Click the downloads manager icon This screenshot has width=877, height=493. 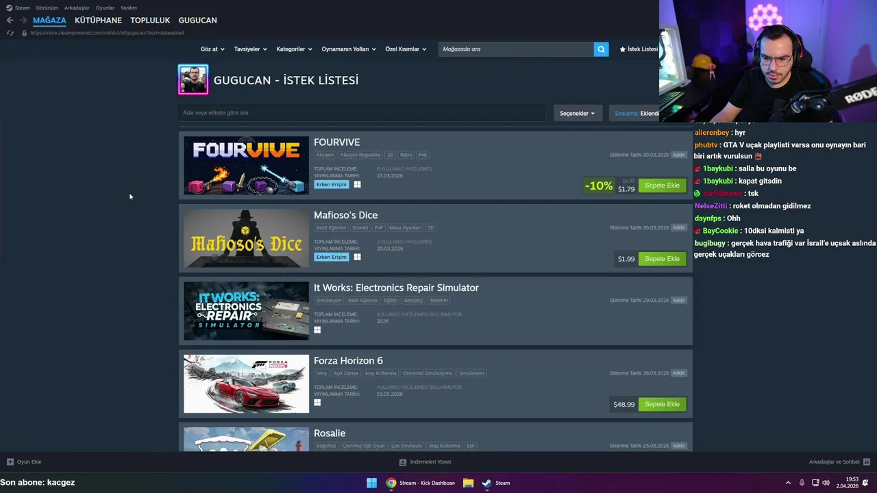click(x=403, y=462)
